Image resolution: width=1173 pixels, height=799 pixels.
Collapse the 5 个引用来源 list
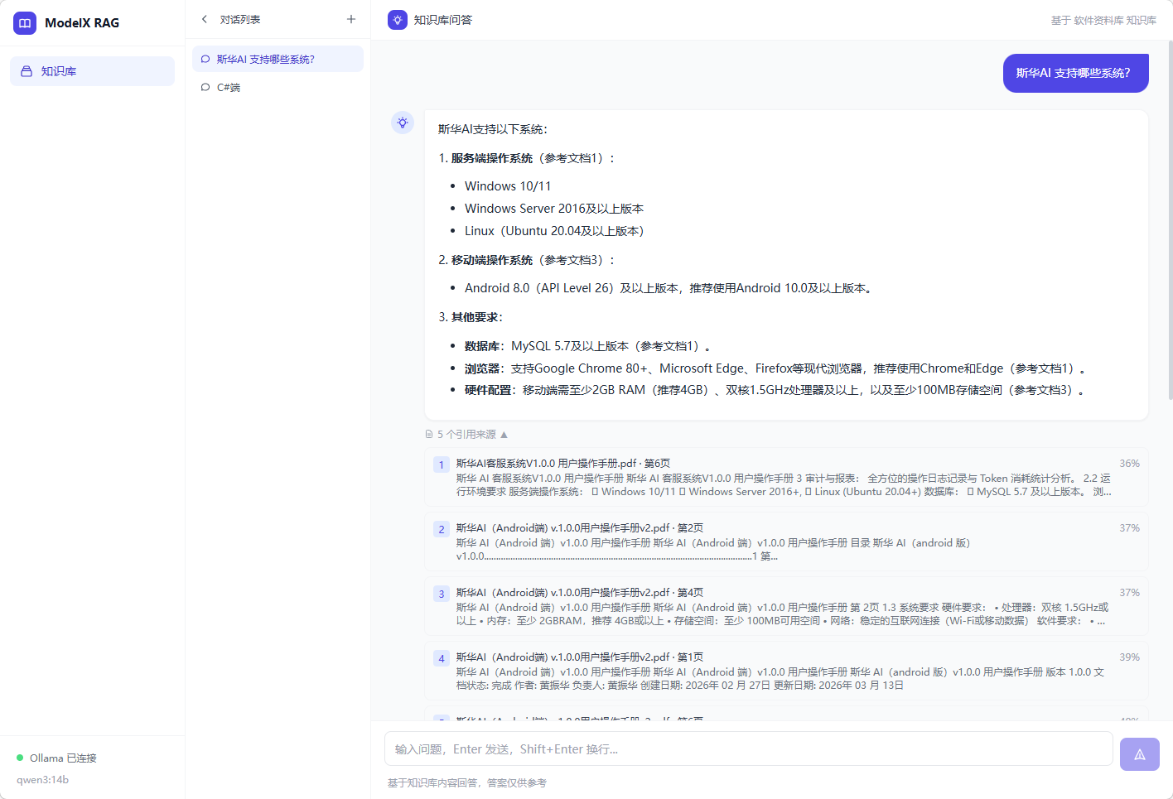tap(466, 434)
